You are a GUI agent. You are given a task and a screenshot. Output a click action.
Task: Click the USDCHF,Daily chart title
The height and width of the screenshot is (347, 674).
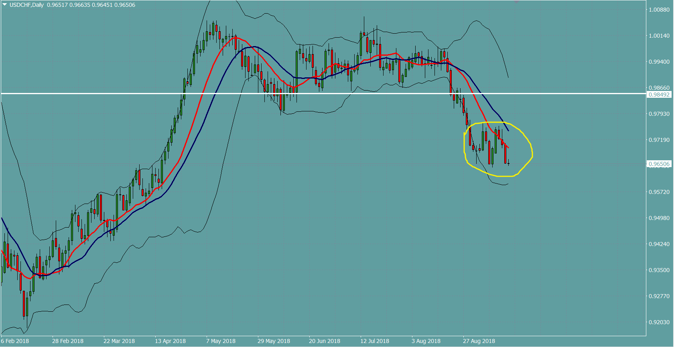click(x=26, y=5)
